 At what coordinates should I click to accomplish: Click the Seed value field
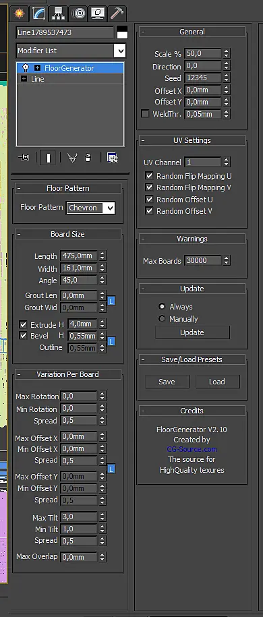coord(203,78)
